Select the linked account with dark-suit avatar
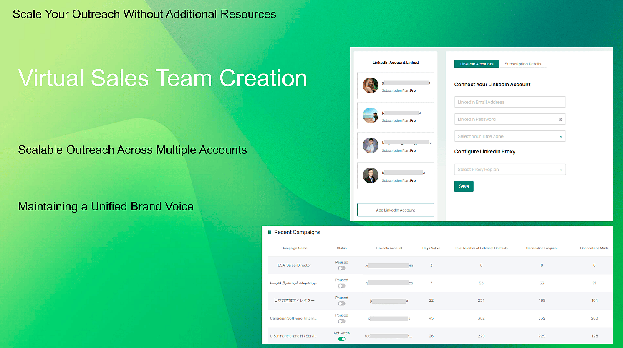 [396, 175]
